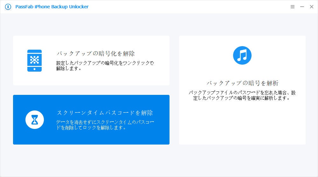
Task: Click description バックアップファイルのパスワードを忘れた場合
Action: click(x=242, y=96)
